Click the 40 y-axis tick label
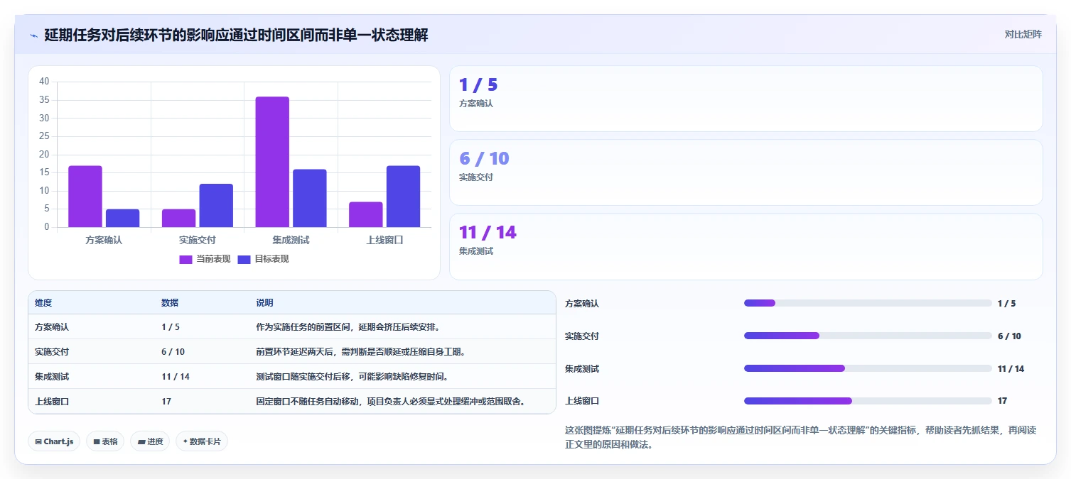This screenshot has height=479, width=1071. pyautogui.click(x=44, y=82)
